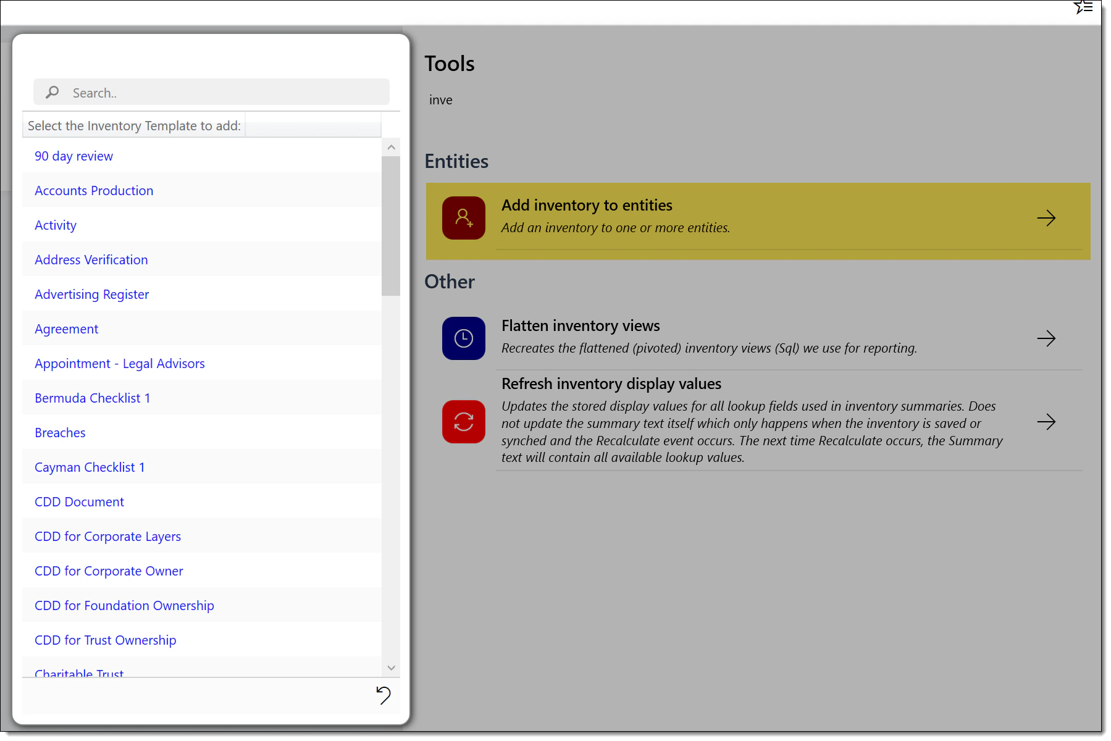Image resolution: width=1111 pixels, height=741 pixels.
Task: Click the Add inventory to entities title
Action: 587,205
